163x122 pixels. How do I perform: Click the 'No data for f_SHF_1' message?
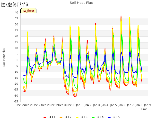point(15,4)
